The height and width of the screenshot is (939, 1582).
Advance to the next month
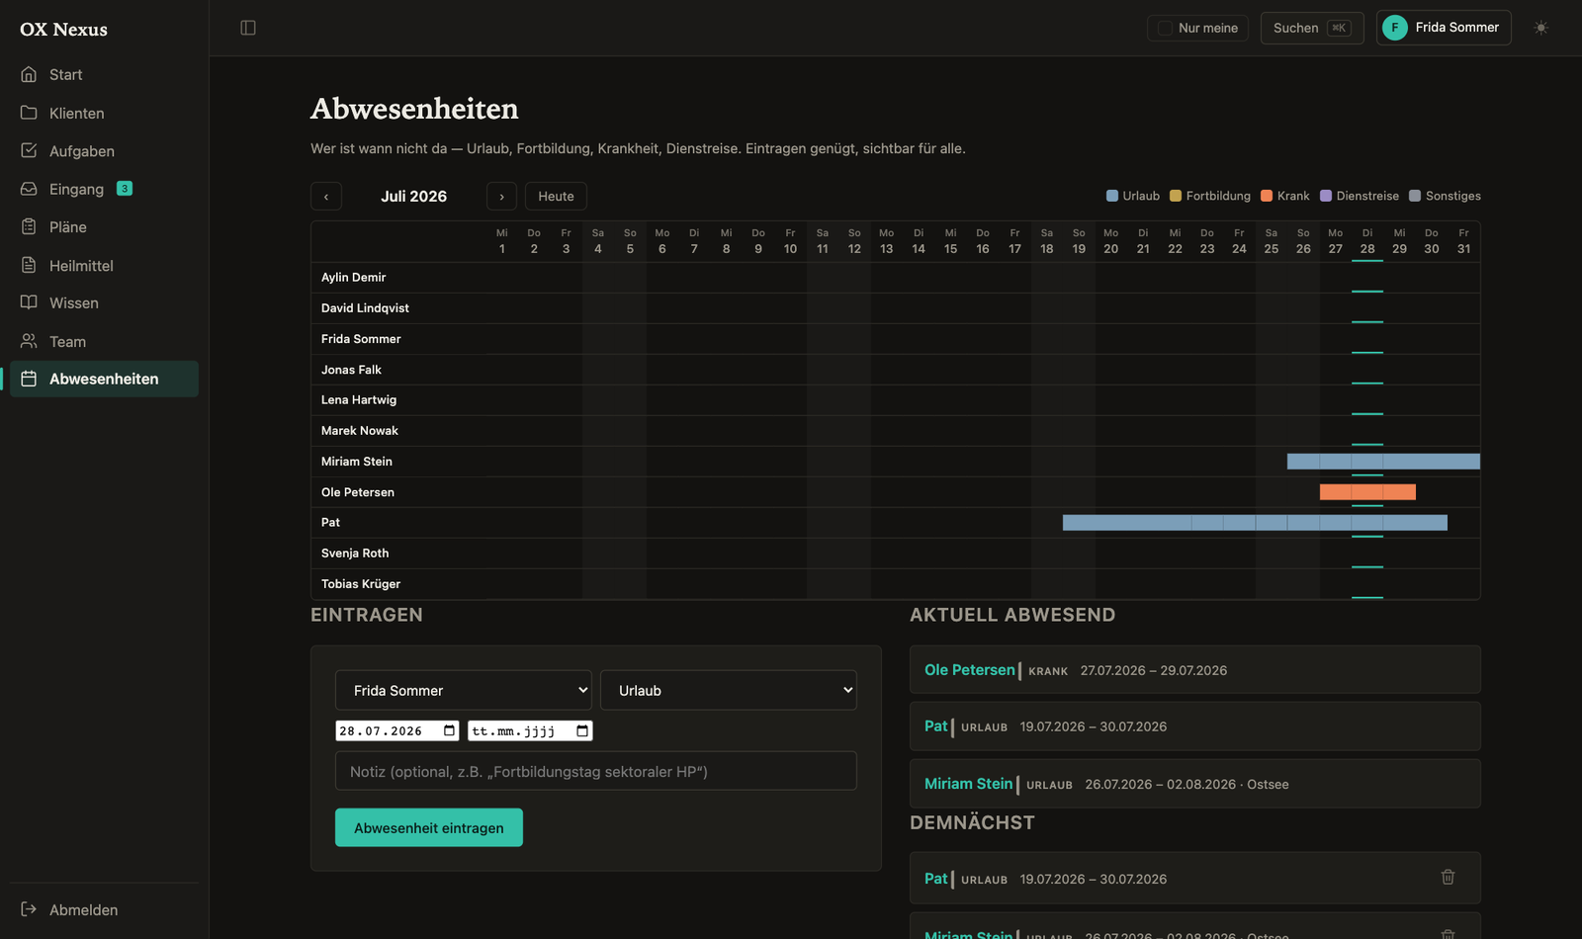[x=501, y=196]
